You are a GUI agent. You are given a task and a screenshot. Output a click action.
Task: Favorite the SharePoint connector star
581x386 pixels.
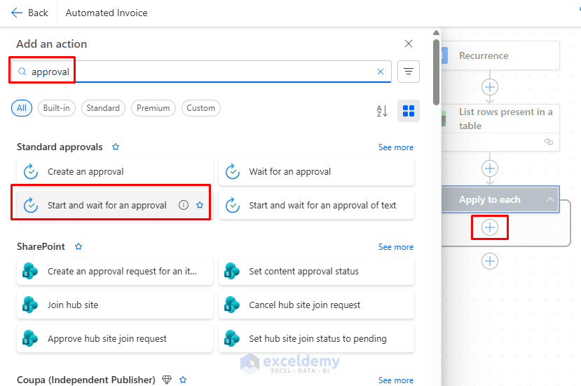pyautogui.click(x=78, y=246)
